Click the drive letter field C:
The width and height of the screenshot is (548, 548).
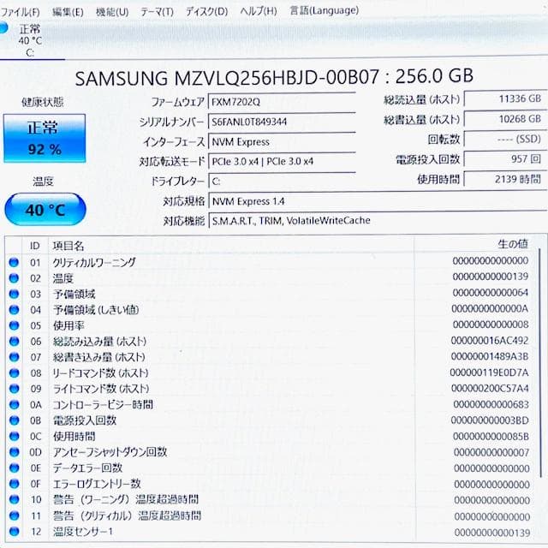pyautogui.click(x=282, y=182)
